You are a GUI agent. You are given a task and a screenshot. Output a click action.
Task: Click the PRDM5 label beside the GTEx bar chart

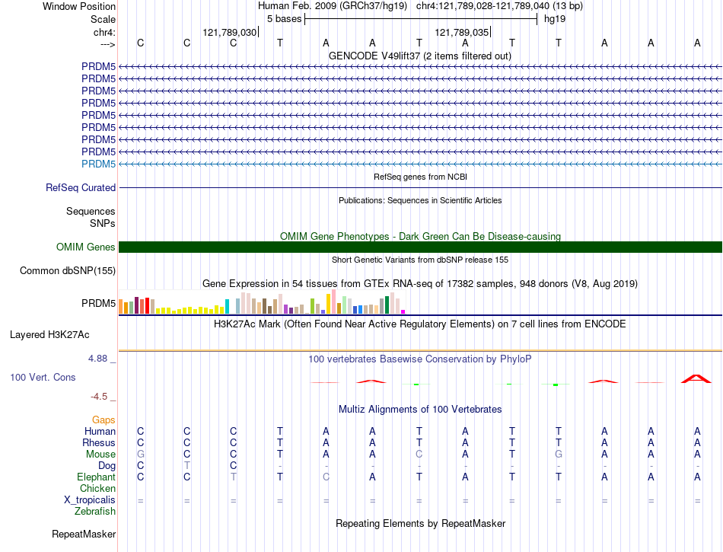coord(98,304)
